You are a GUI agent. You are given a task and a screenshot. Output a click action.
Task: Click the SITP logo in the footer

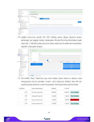[x=47, y=119]
